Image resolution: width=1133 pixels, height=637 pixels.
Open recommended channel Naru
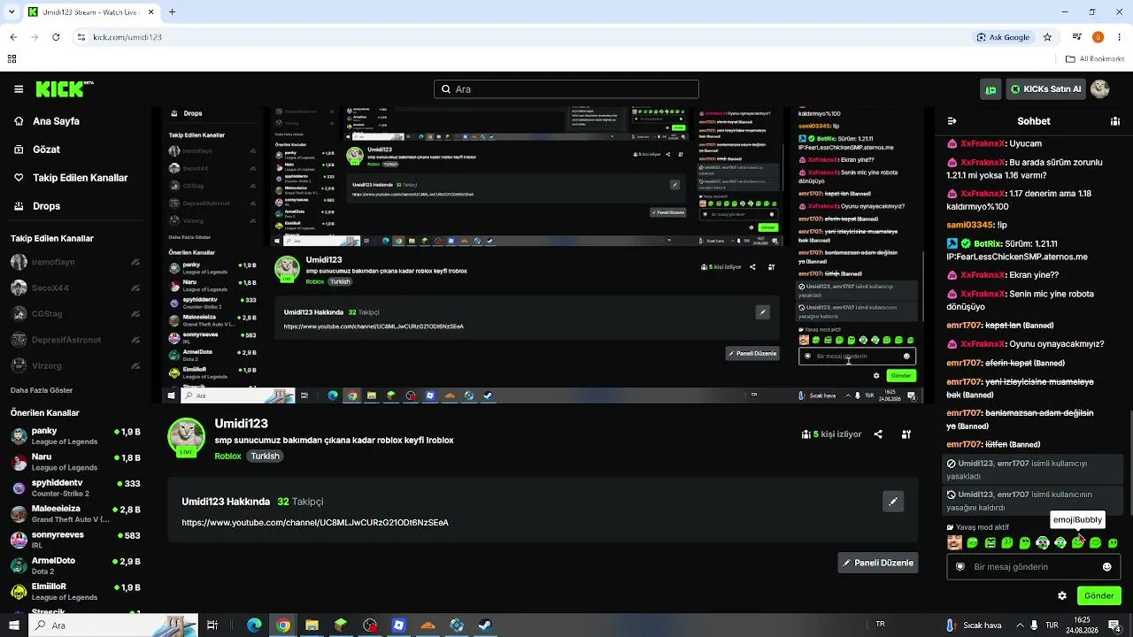coord(75,462)
